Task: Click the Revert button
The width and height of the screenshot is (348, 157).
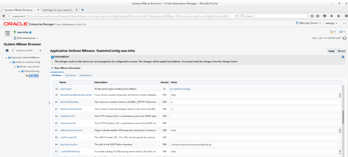Action: pyautogui.click(x=341, y=51)
